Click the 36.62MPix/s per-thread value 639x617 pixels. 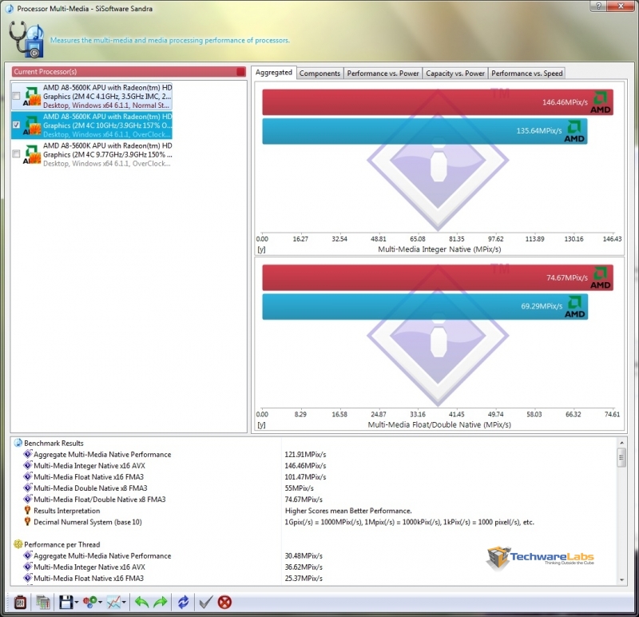click(x=304, y=567)
